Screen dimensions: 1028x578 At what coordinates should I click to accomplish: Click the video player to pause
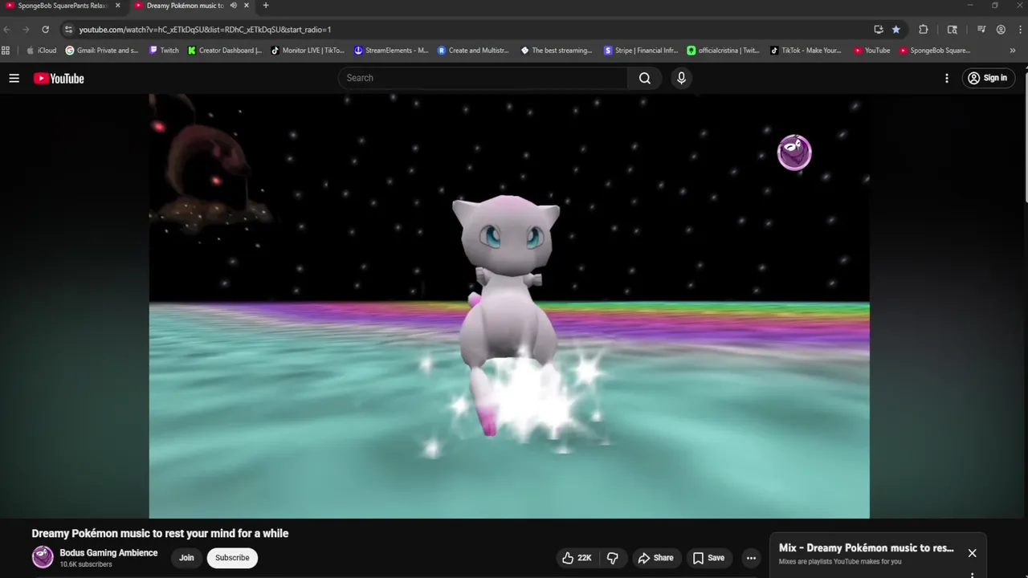[x=509, y=306]
